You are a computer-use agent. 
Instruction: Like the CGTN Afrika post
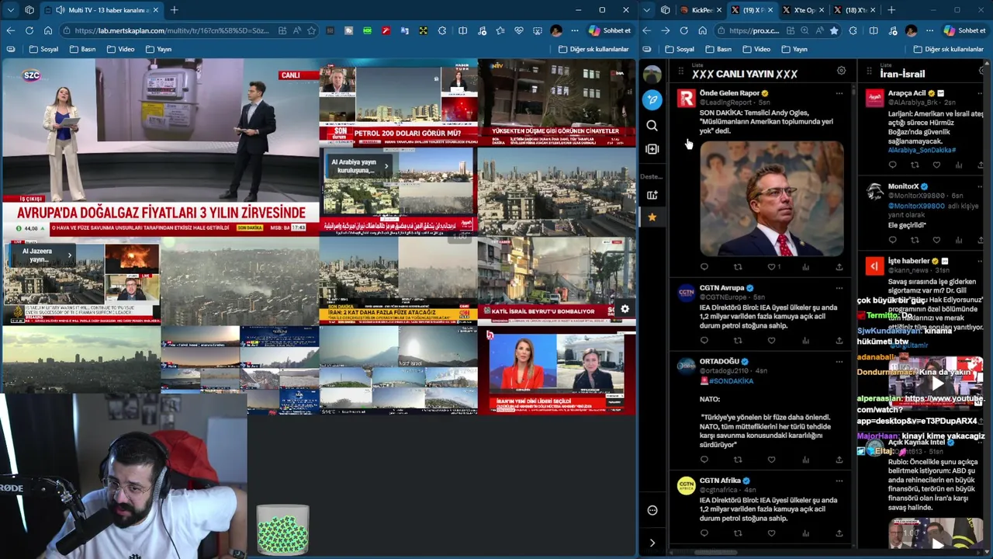pos(771,533)
